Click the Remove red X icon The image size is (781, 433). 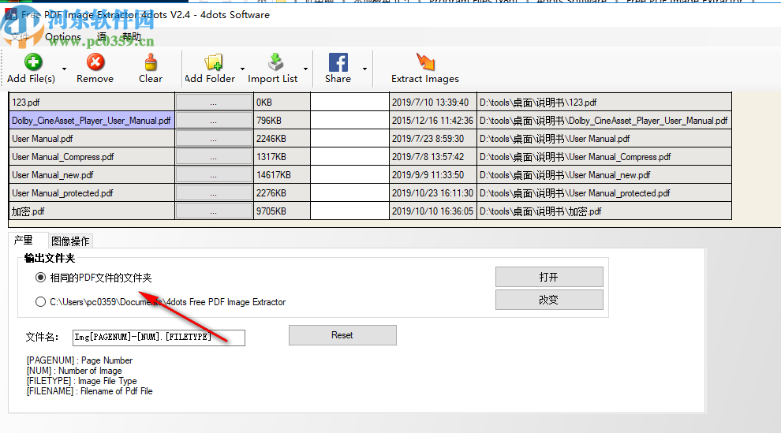pos(95,62)
